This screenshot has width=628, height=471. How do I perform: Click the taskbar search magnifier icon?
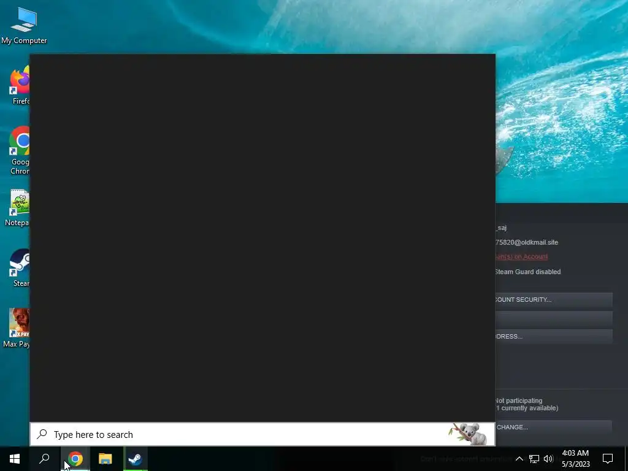coord(44,459)
